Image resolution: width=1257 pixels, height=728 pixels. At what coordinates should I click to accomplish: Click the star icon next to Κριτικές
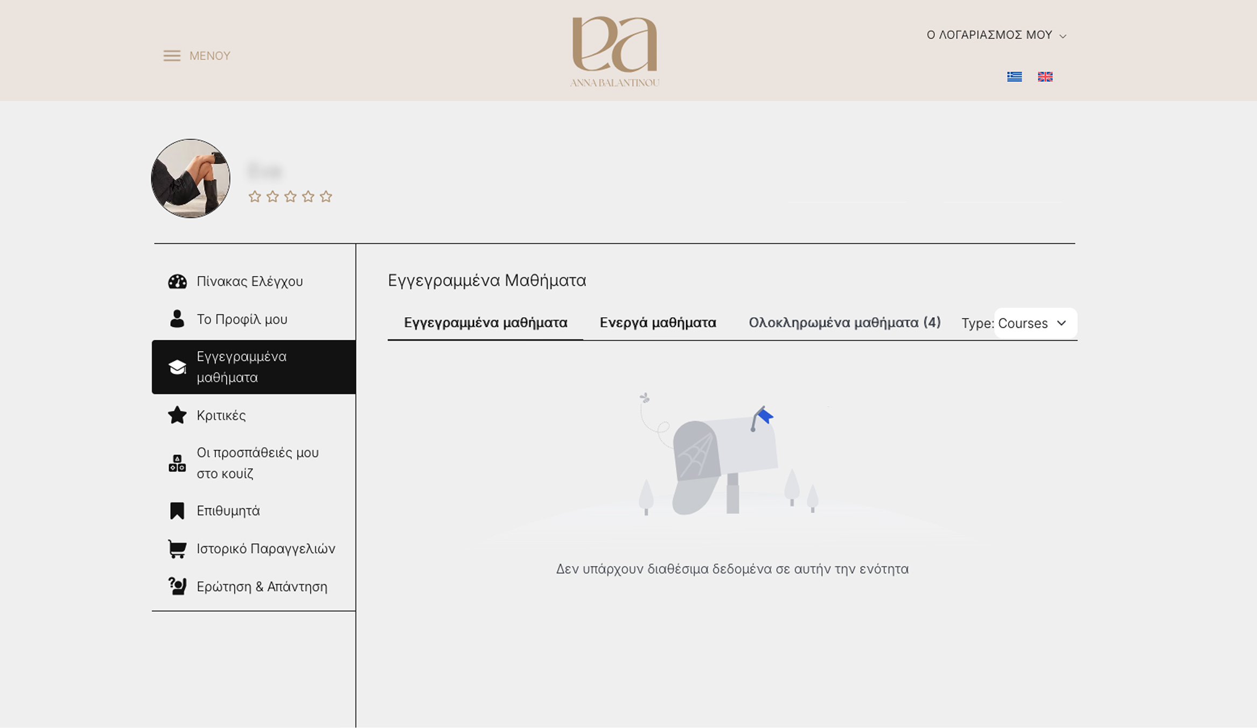click(178, 415)
